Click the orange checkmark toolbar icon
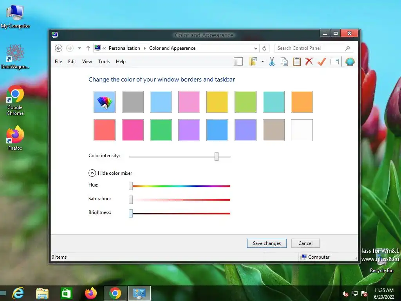This screenshot has height=301, width=401. pyautogui.click(x=322, y=62)
